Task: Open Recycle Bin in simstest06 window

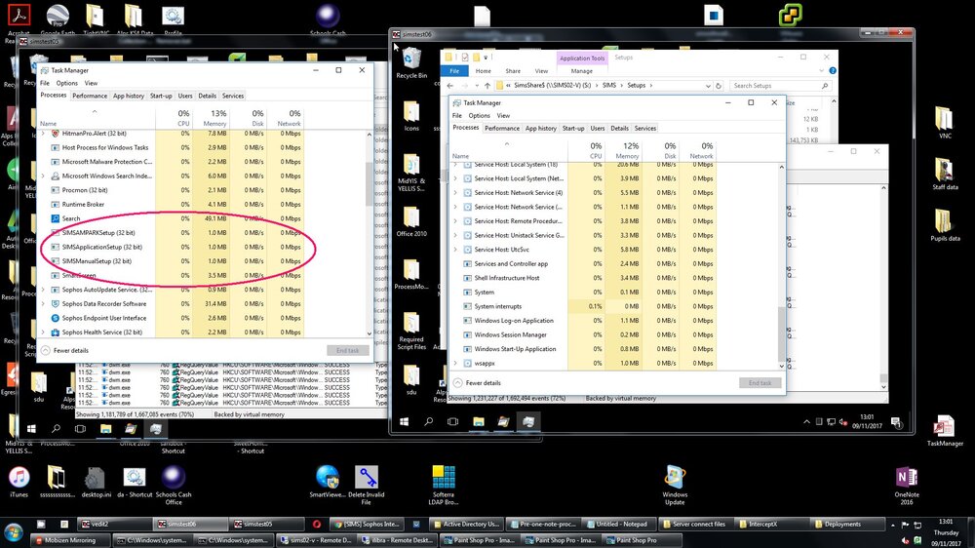Action: click(x=411, y=64)
